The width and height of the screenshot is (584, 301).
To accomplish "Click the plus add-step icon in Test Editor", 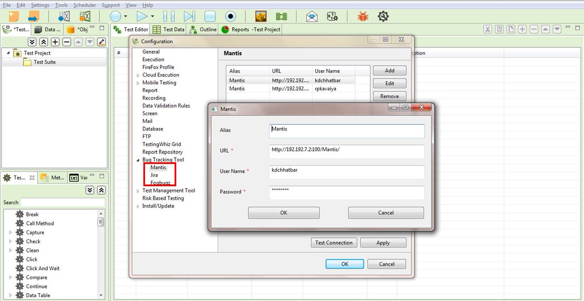I will [523, 29].
